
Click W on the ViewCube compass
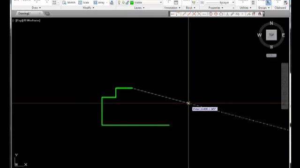click(x=259, y=35)
